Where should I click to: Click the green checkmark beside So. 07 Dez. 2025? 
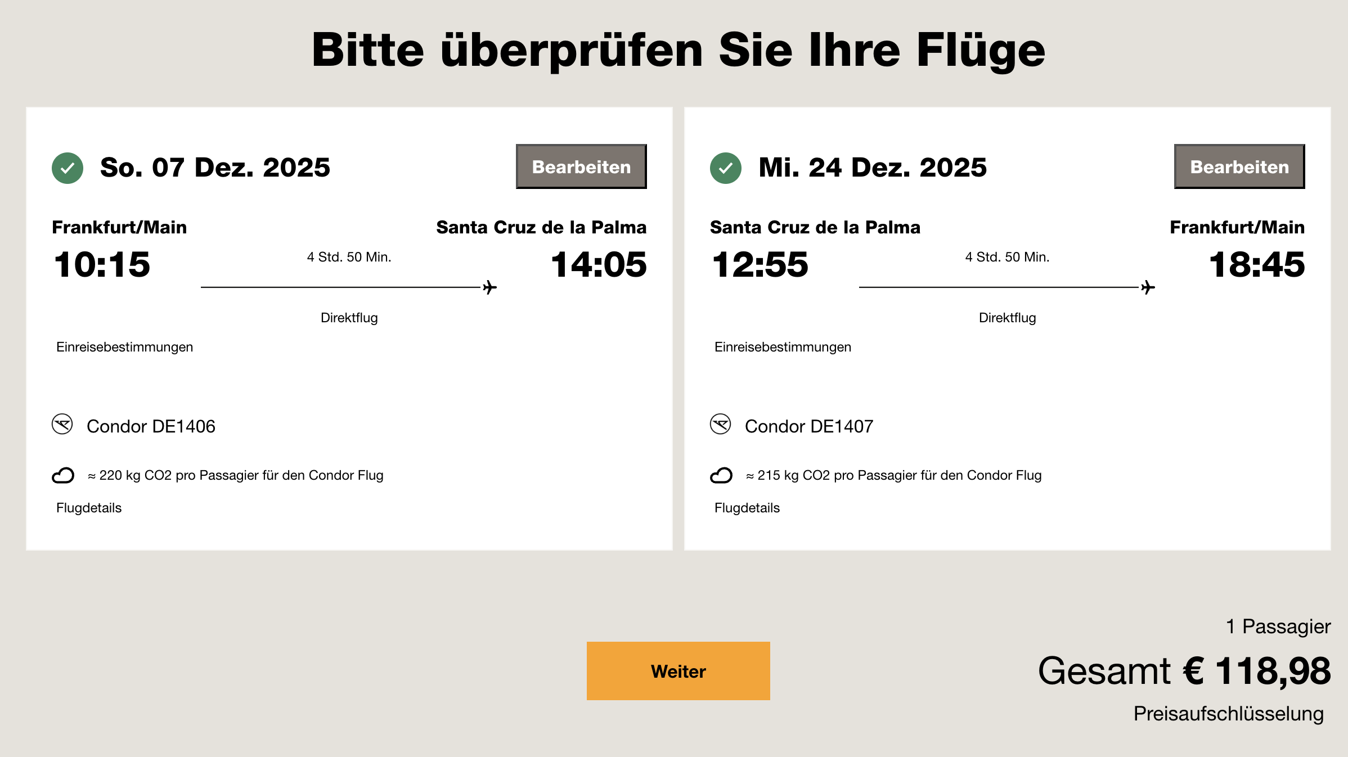point(68,168)
